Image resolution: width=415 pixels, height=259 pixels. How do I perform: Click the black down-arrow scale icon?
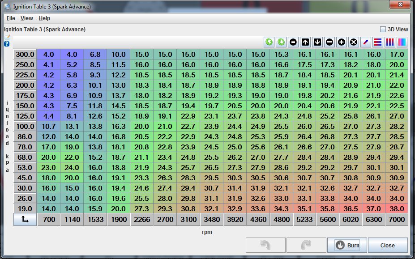(317, 42)
